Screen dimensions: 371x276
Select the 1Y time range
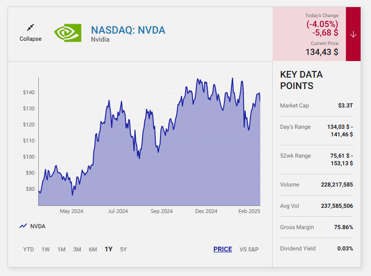point(109,249)
